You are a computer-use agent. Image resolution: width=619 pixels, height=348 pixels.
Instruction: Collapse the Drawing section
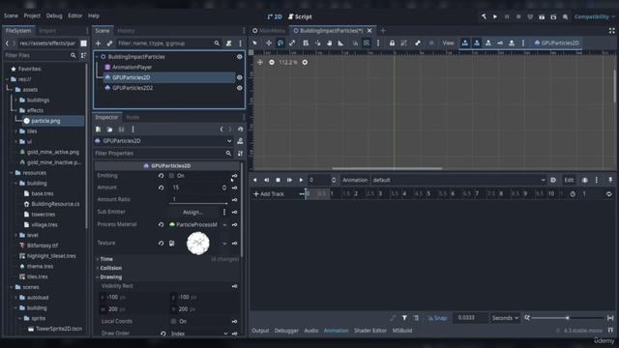(x=110, y=277)
